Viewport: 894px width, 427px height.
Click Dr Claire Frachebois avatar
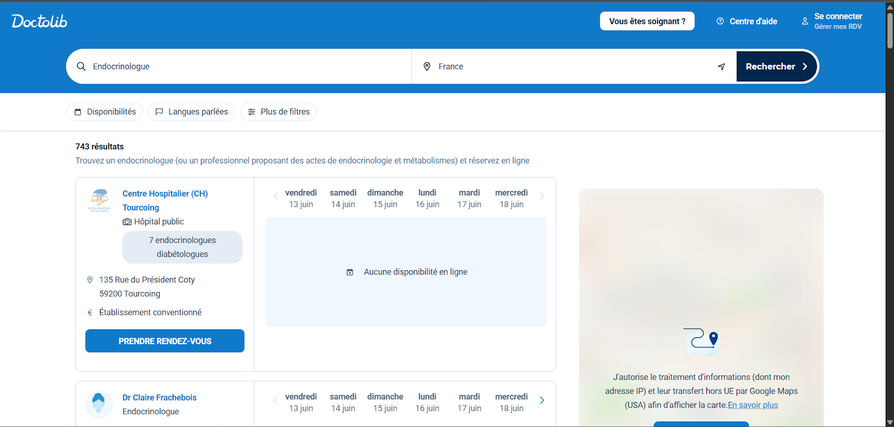coord(99,405)
